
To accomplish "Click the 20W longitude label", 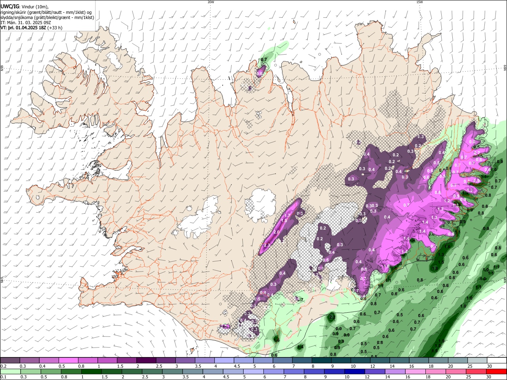I will pyautogui.click(x=211, y=2).
